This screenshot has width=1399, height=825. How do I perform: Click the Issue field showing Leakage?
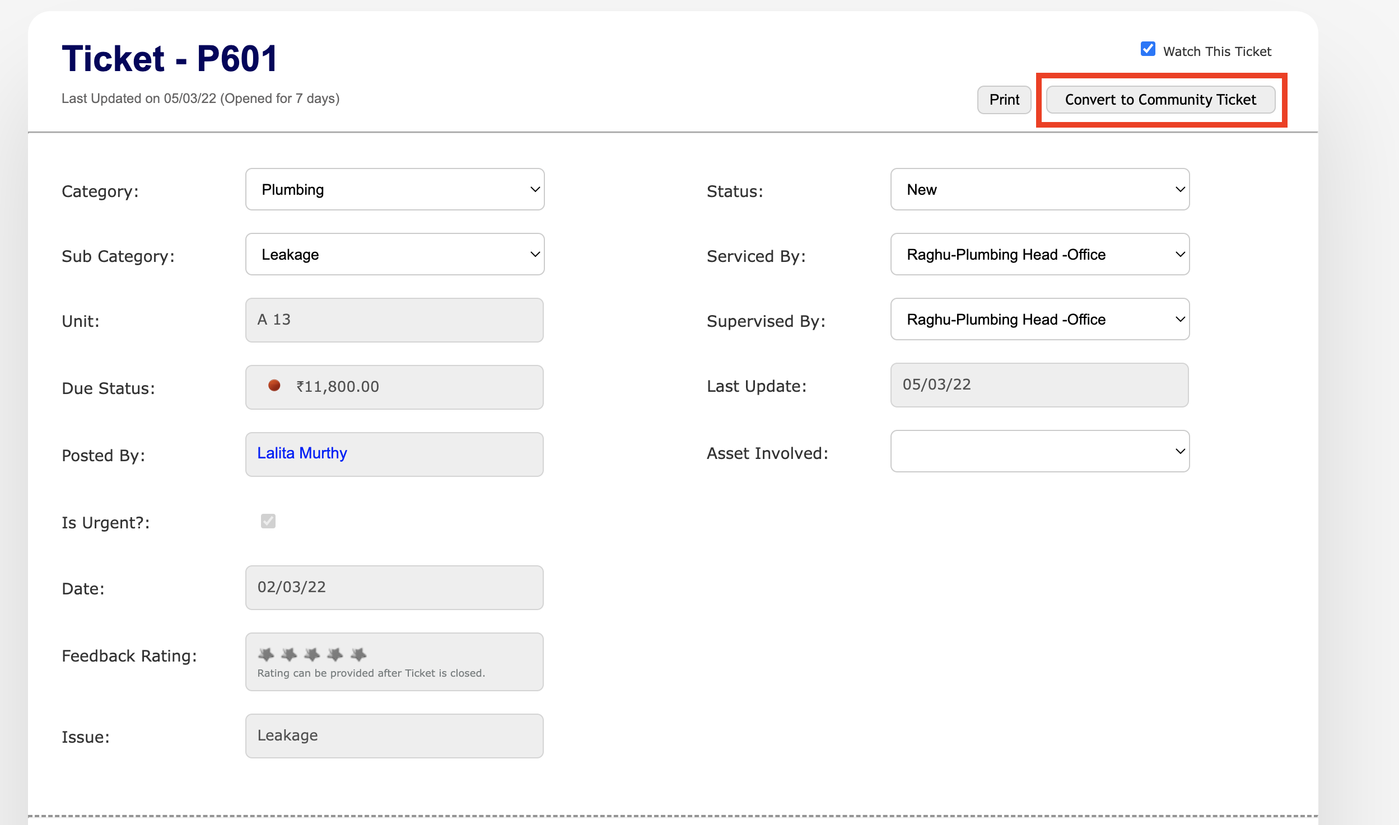click(x=394, y=736)
